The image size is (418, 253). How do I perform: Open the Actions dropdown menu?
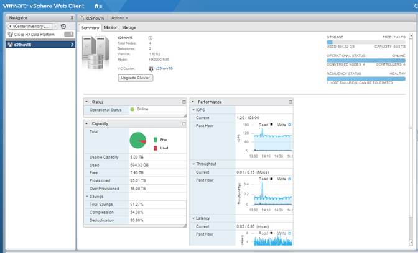[119, 18]
